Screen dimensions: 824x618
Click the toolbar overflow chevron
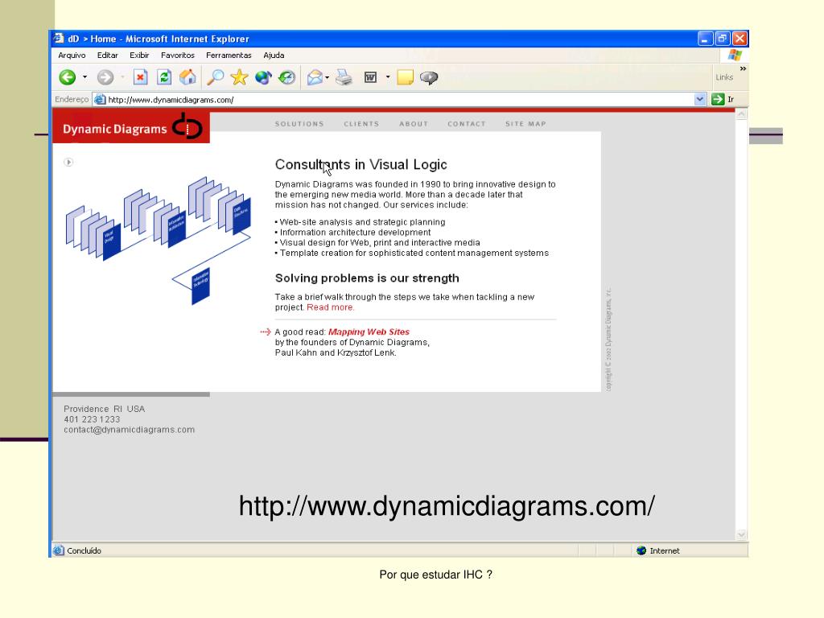point(743,68)
